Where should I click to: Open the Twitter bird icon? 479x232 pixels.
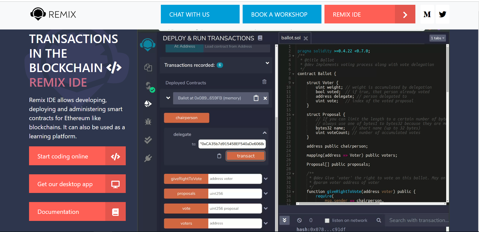click(x=442, y=14)
